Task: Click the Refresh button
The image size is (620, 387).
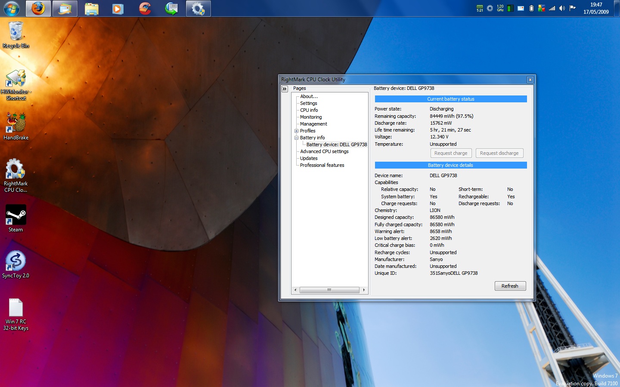Action: [510, 286]
